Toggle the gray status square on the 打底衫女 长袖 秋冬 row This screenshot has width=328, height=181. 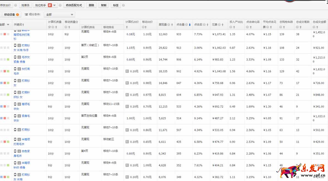[4, 47]
